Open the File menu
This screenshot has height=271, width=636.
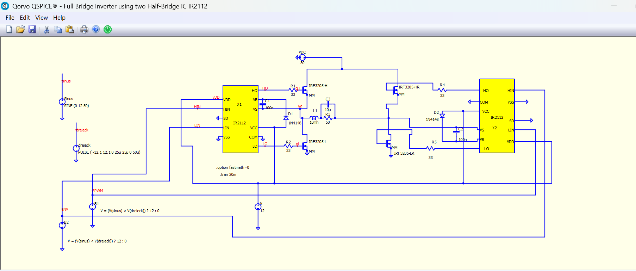10,18
